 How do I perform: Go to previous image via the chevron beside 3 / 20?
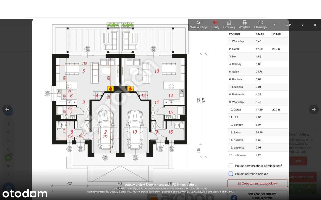coord(275,25)
